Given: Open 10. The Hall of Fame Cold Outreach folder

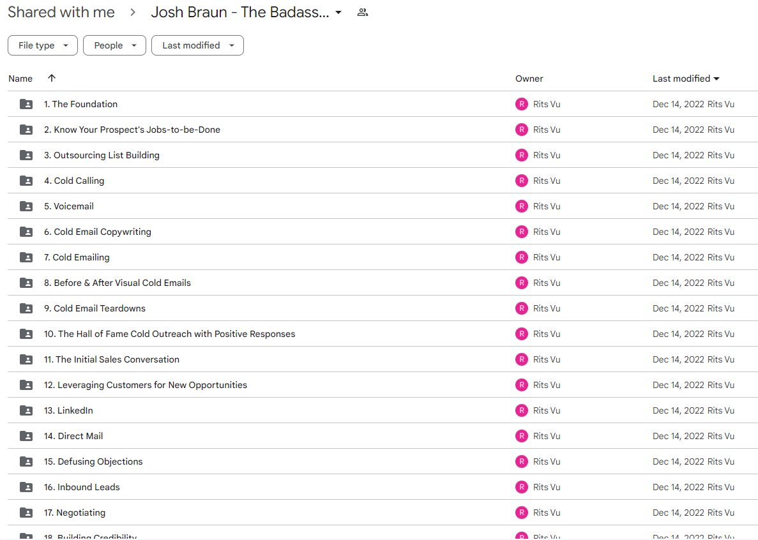Looking at the screenshot, I should pyautogui.click(x=170, y=334).
